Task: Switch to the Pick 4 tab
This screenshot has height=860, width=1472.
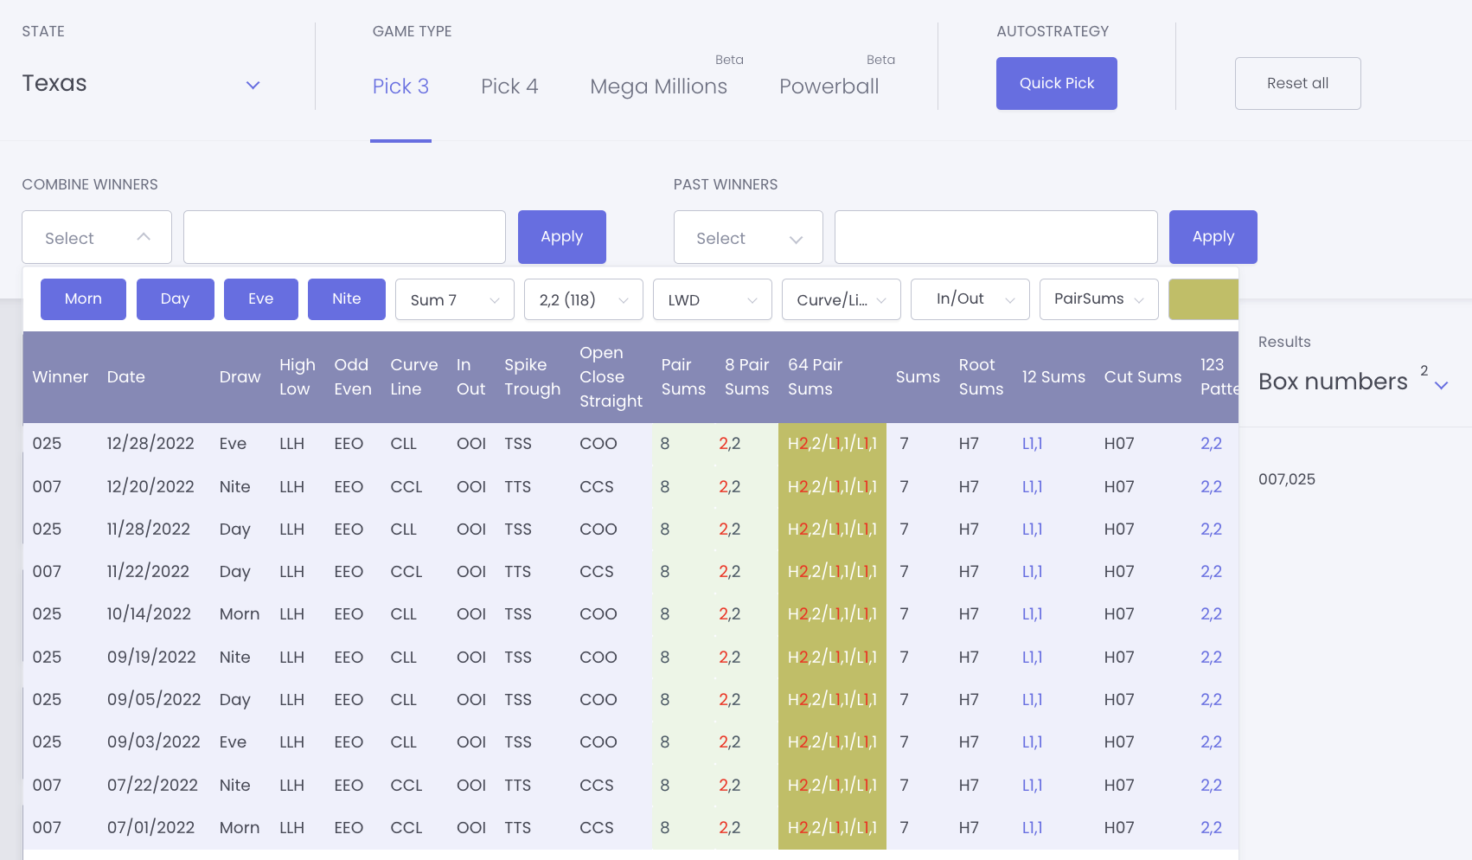Action: coord(509,87)
